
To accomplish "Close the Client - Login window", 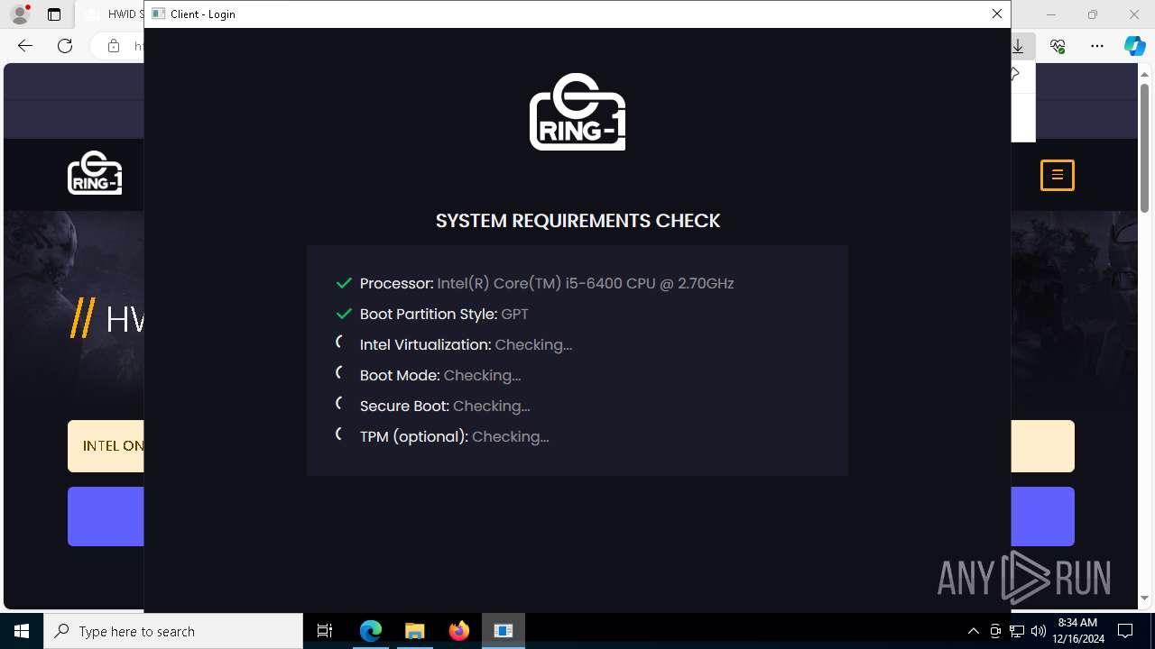I will (x=996, y=14).
